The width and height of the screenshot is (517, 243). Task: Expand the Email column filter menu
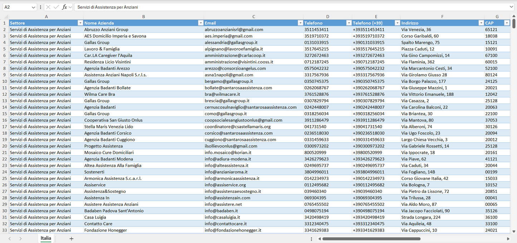(300, 23)
